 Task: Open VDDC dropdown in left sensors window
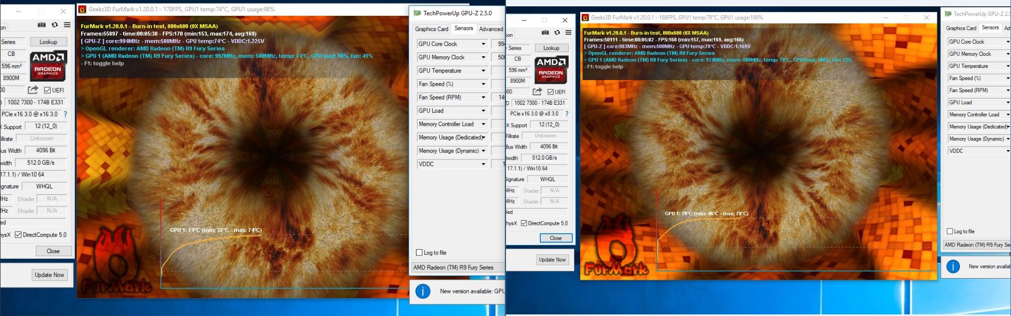click(x=452, y=164)
